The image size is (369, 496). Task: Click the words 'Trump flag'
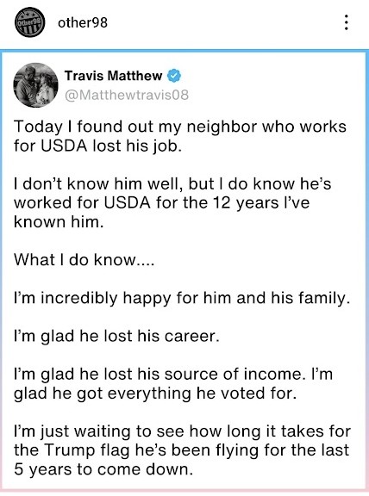coord(87,450)
